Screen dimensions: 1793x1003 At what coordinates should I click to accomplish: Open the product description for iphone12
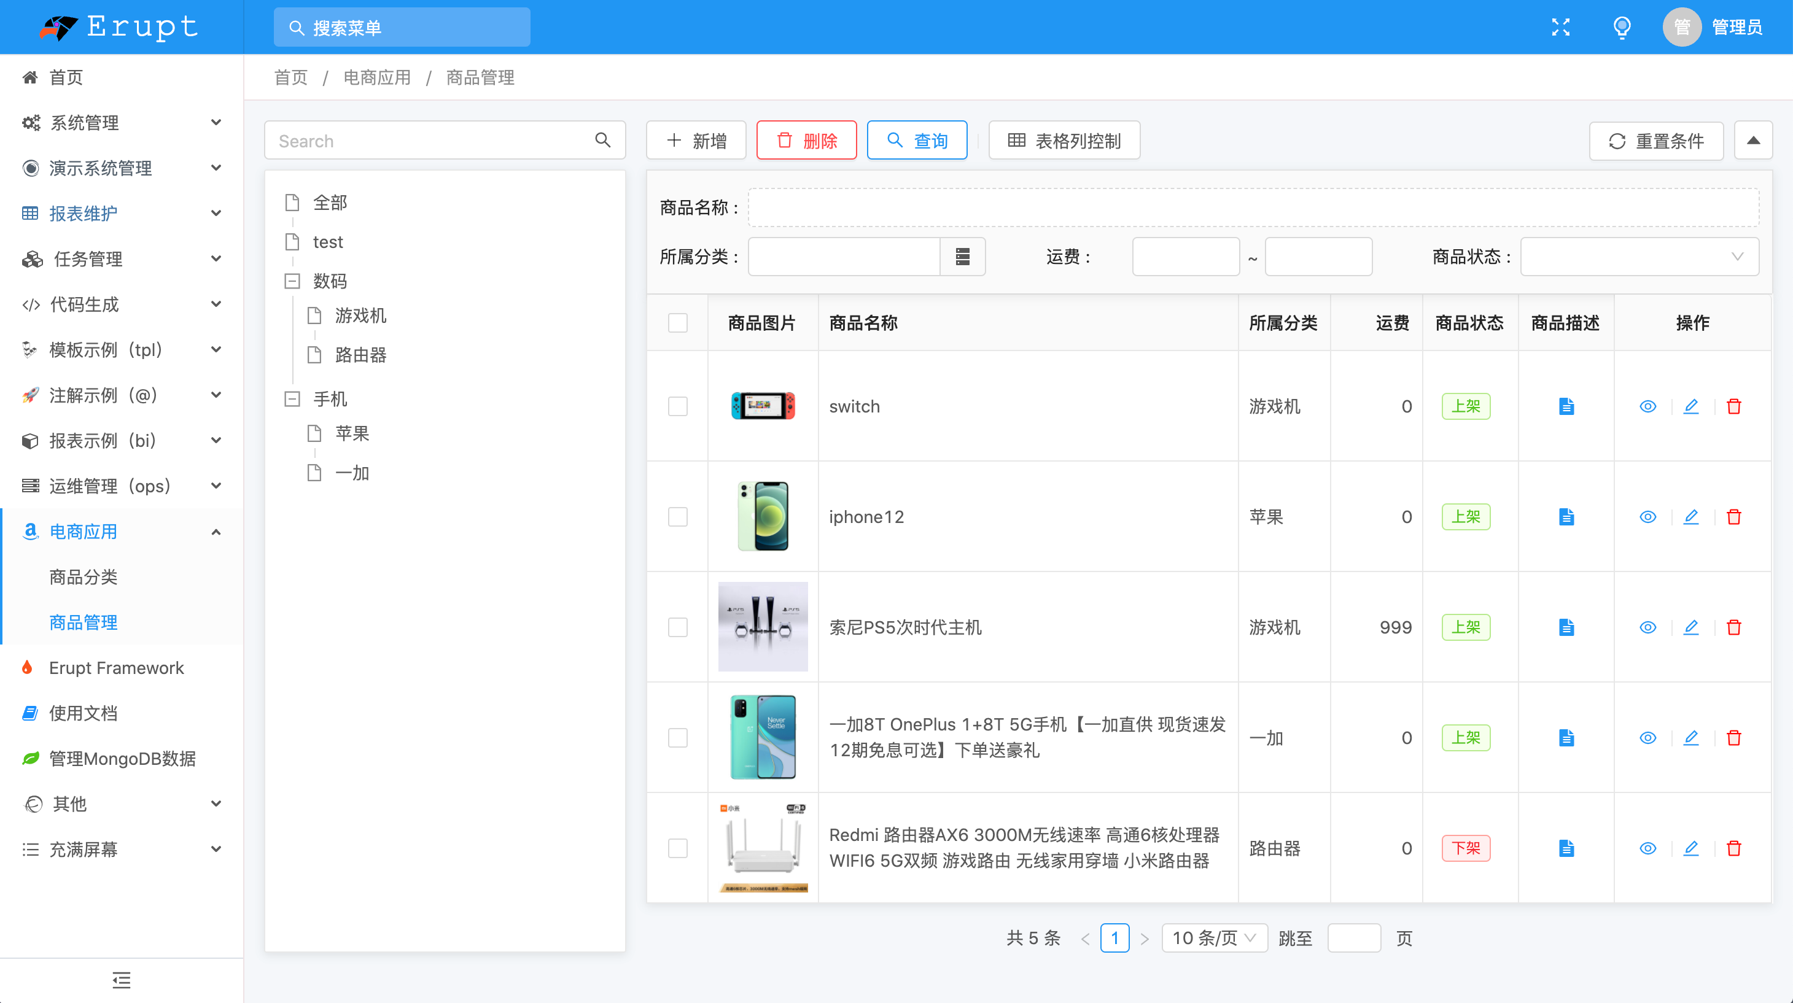tap(1566, 517)
